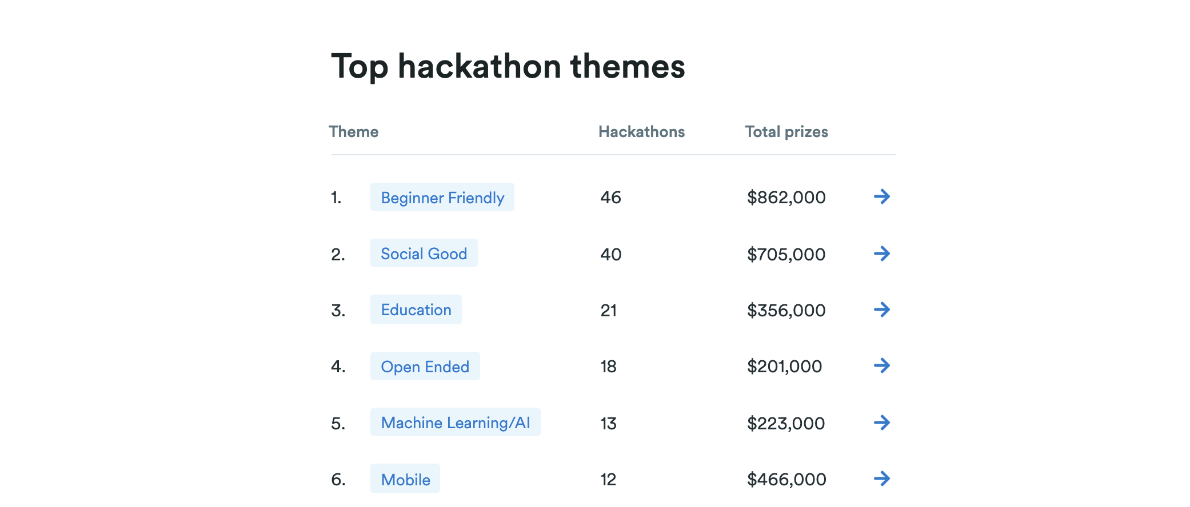Select the Beginner Friendly theme tag
Screen dimensions: 1190x507
tap(442, 198)
